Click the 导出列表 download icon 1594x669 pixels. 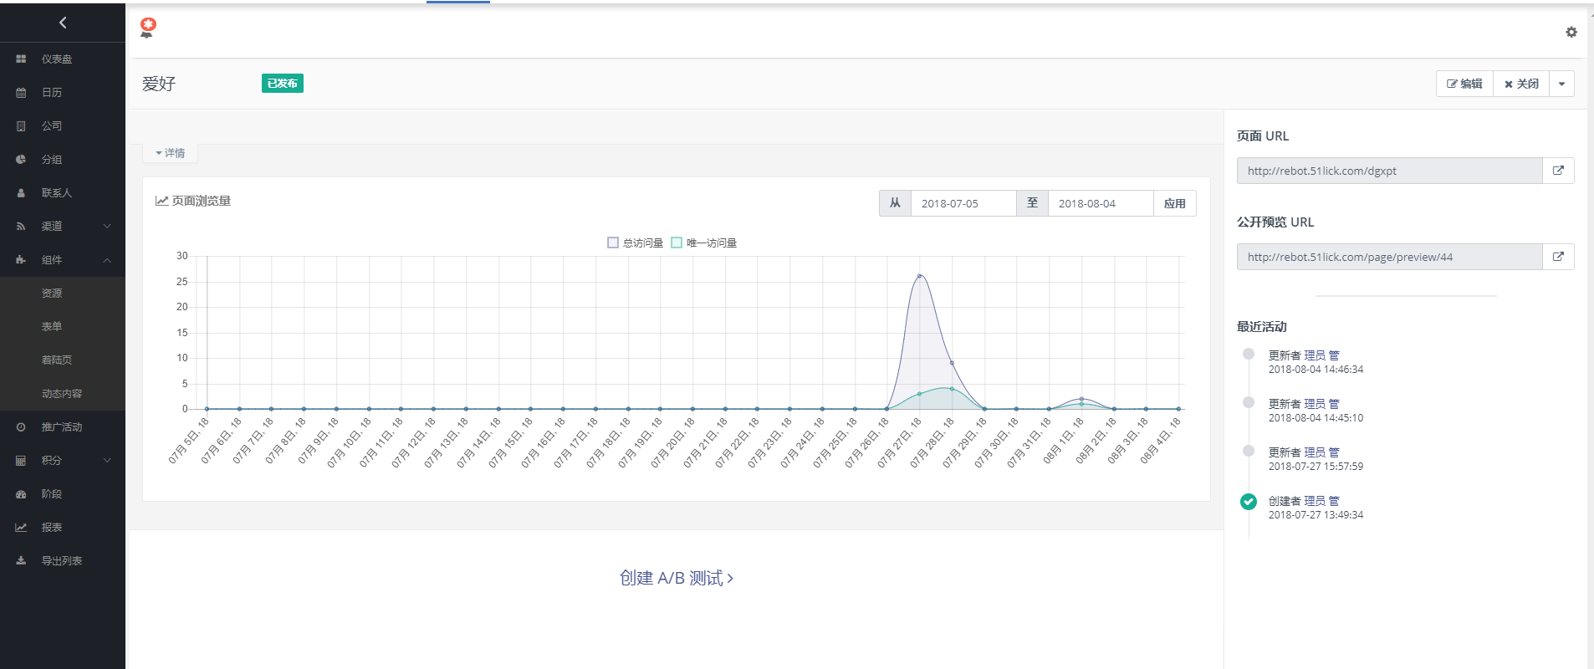click(21, 561)
